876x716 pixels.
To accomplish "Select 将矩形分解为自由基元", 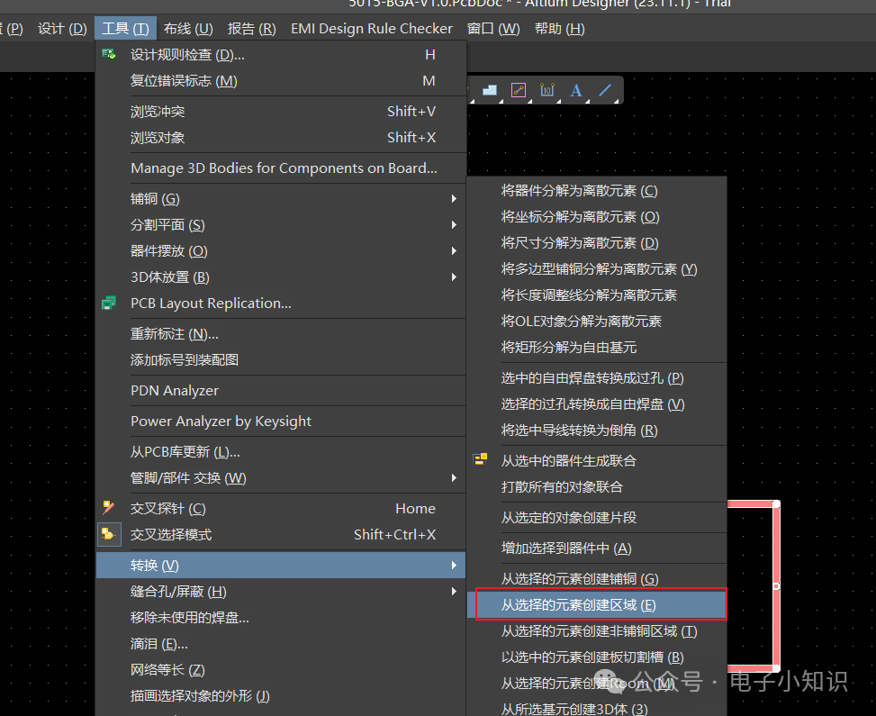I will point(597,347).
